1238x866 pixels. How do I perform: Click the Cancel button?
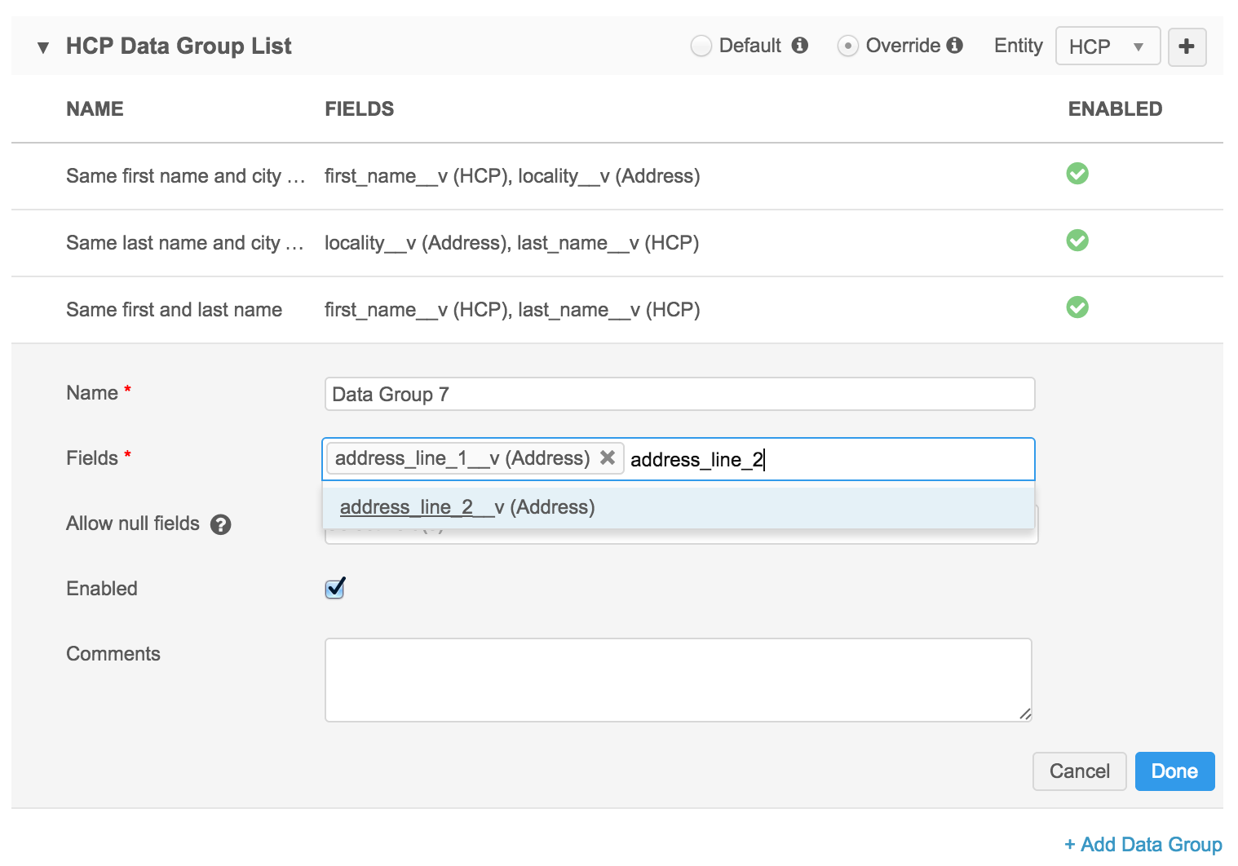click(1079, 771)
